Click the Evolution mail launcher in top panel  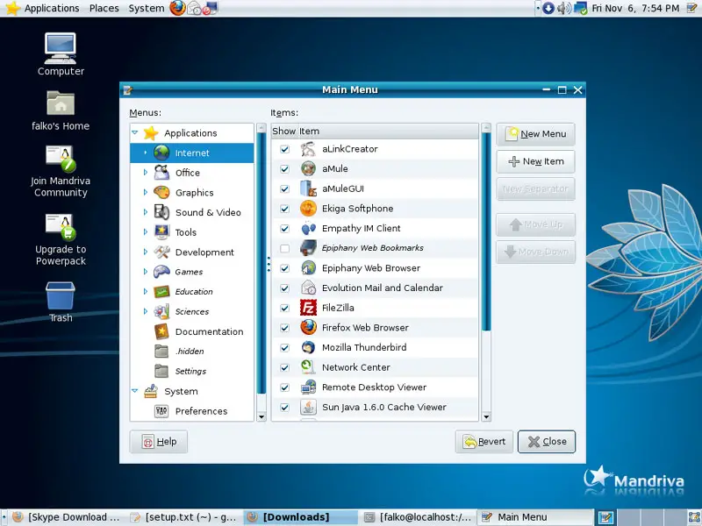point(194,8)
